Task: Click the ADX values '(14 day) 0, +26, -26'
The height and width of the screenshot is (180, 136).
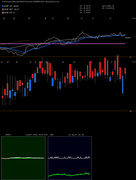Action: click(76, 135)
